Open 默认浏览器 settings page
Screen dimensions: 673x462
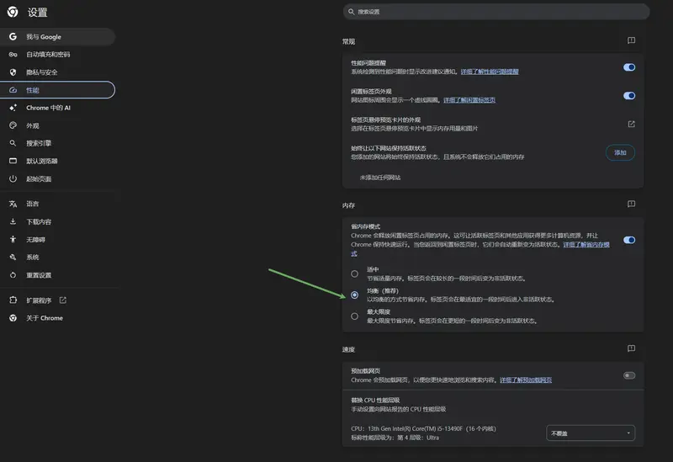pyautogui.click(x=57, y=161)
